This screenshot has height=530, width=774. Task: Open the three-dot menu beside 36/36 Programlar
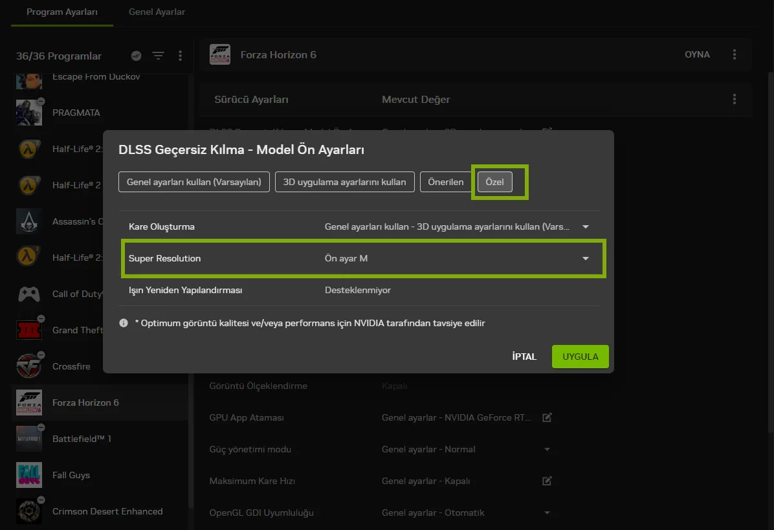pos(180,56)
